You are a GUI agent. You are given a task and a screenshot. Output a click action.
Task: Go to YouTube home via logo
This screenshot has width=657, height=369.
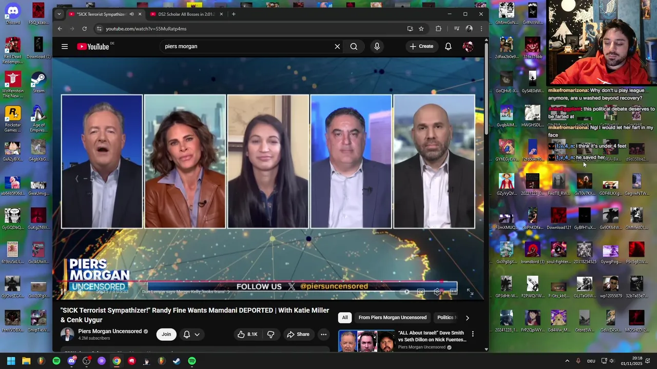[x=93, y=47]
